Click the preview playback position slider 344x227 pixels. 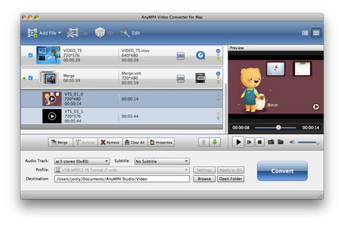click(278, 127)
